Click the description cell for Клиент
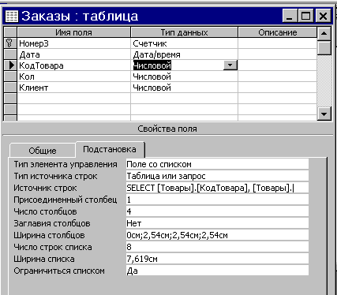The width and height of the screenshot is (337, 295). point(278,88)
